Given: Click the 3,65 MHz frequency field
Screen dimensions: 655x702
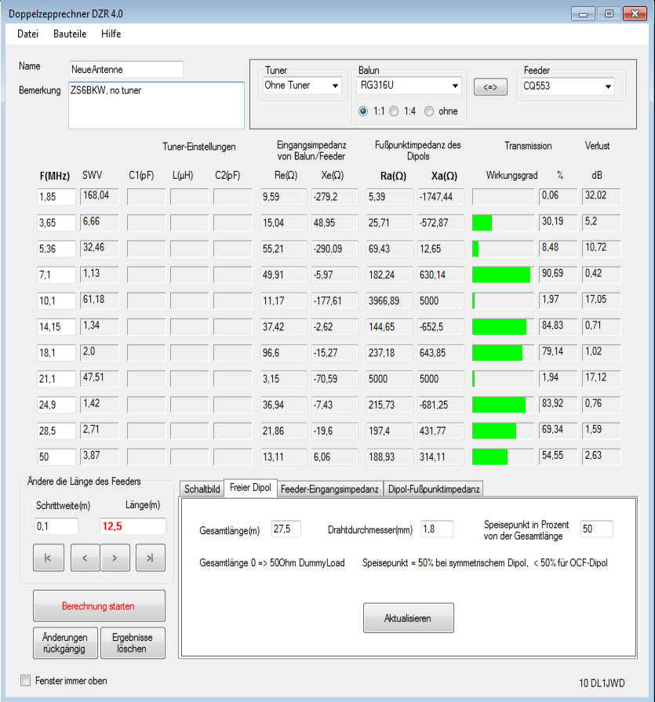Looking at the screenshot, I should pyautogui.click(x=56, y=223).
